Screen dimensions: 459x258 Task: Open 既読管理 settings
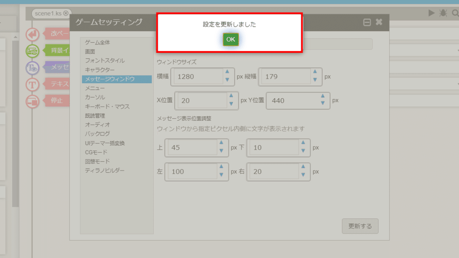pos(95,116)
